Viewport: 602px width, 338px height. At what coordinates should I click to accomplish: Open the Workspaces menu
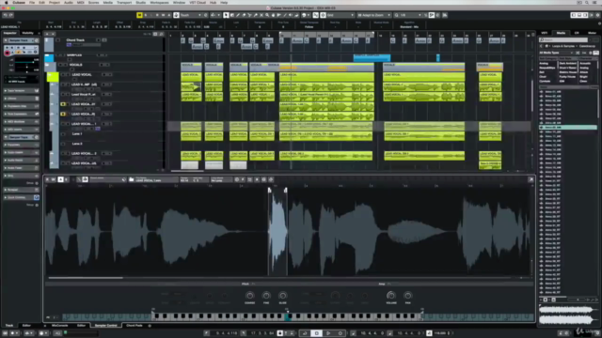point(159,2)
